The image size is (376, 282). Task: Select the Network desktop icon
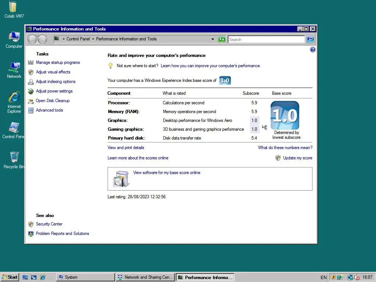[x=14, y=70]
